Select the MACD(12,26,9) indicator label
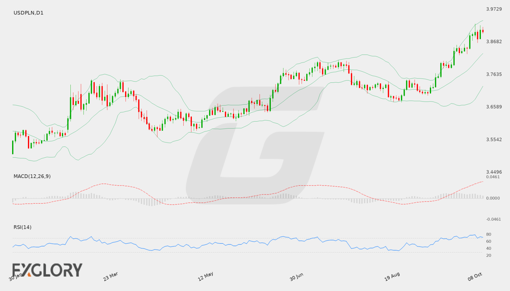510x291 pixels. (x=32, y=176)
